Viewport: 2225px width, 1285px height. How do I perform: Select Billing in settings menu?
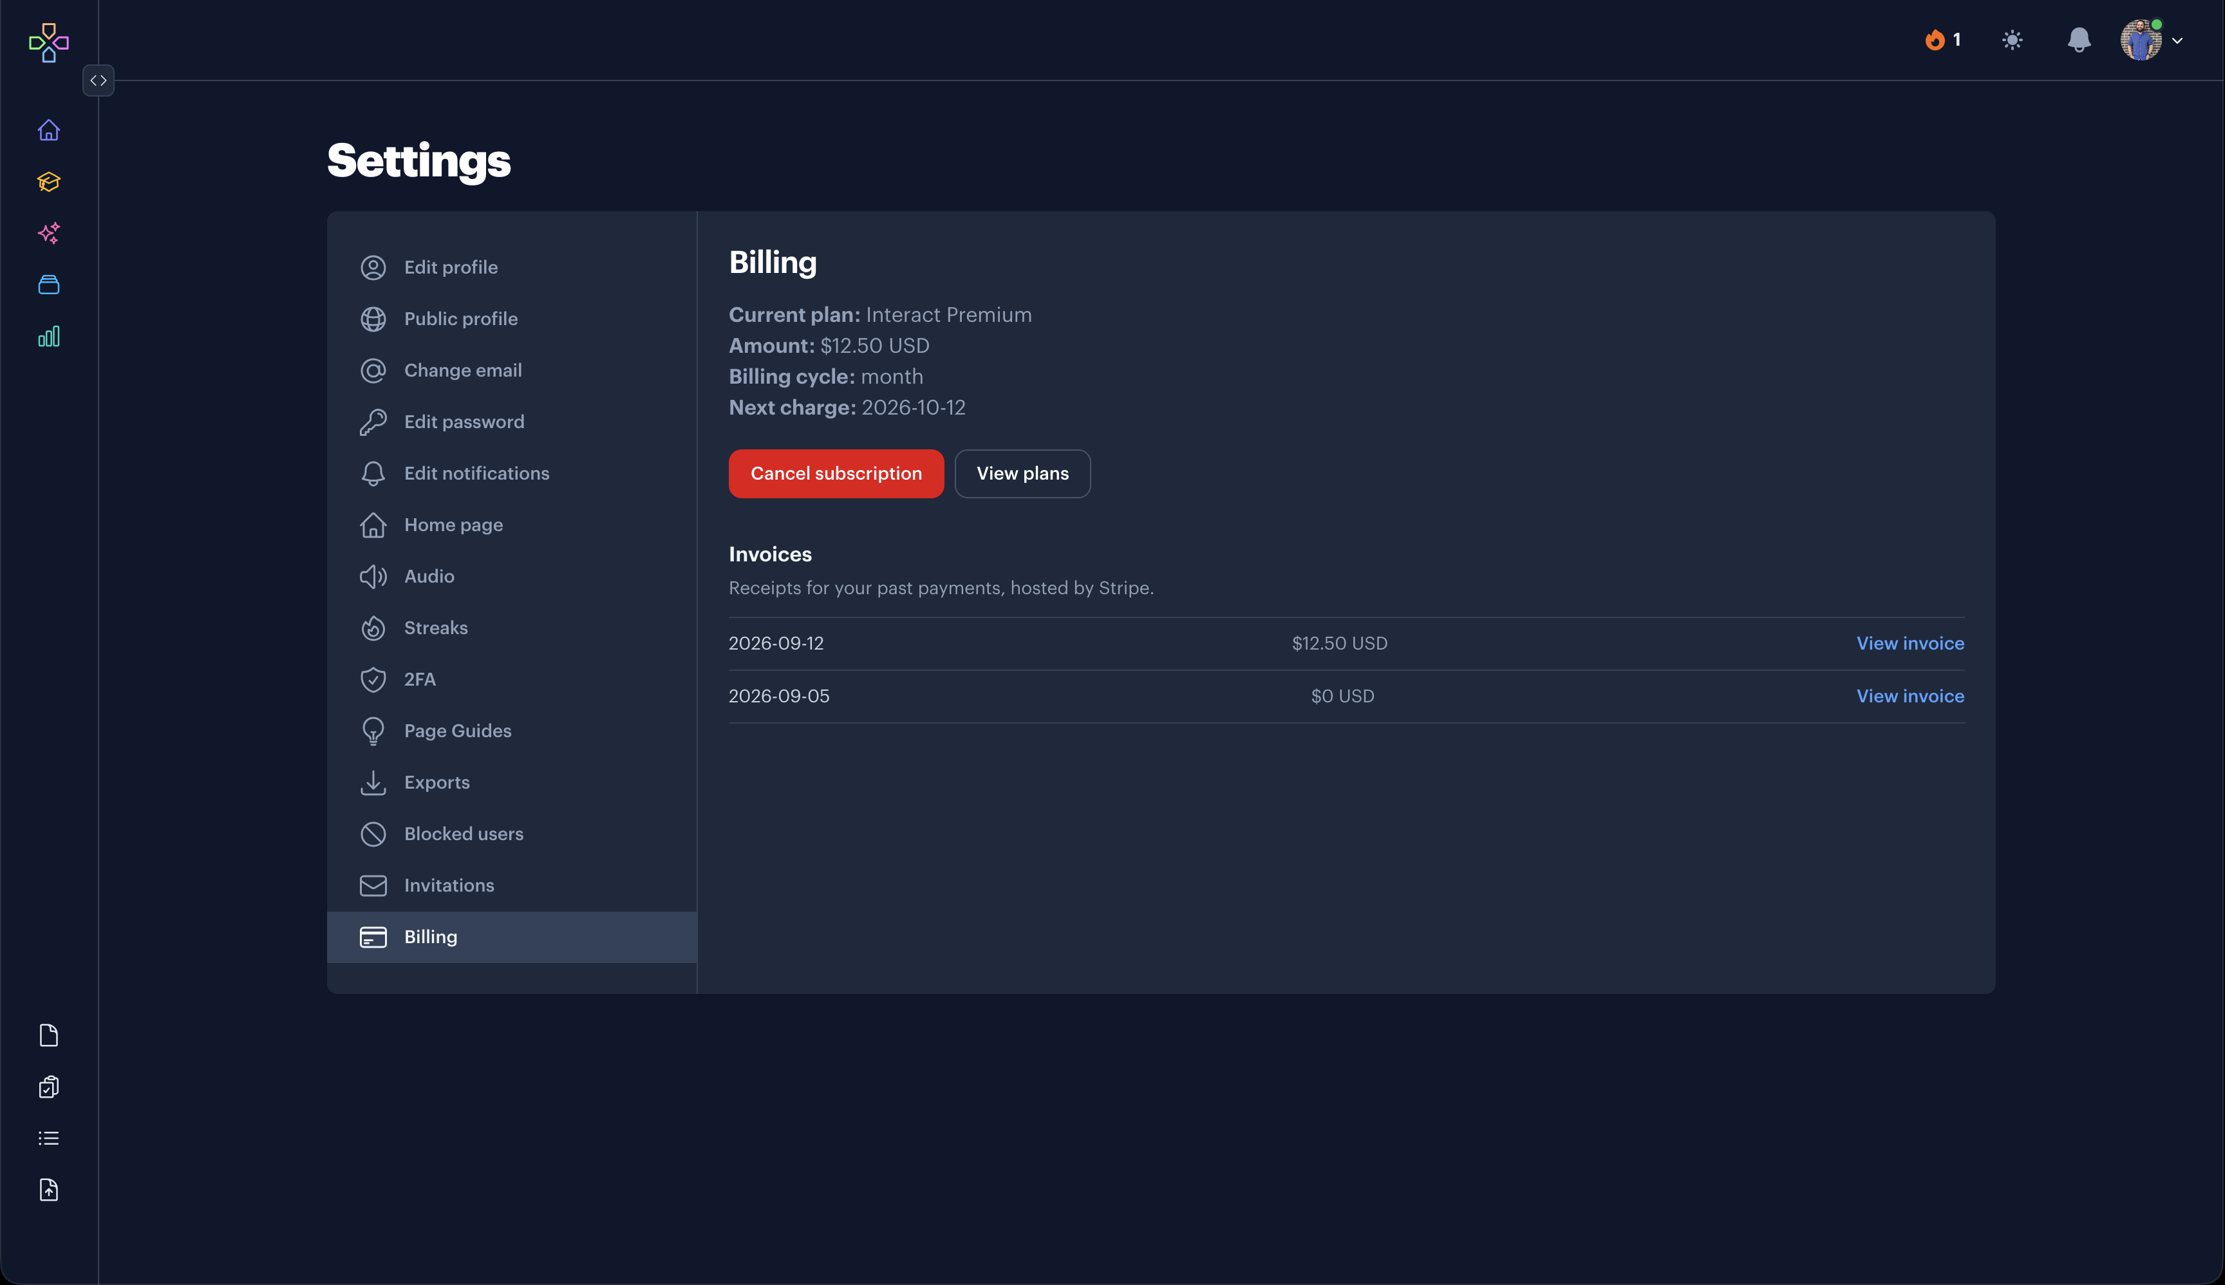pyautogui.click(x=512, y=937)
